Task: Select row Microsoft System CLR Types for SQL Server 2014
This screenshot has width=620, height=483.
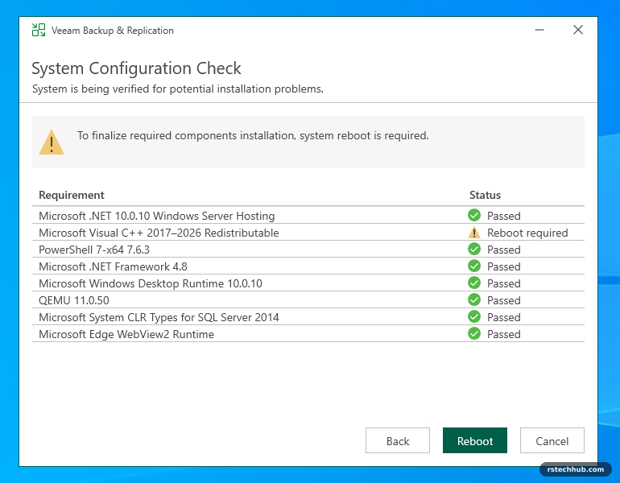Action: (x=308, y=317)
